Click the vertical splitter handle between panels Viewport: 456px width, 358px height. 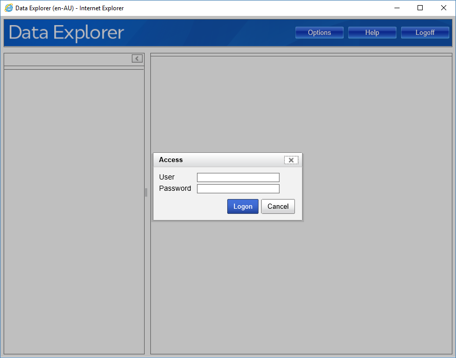tap(146, 192)
